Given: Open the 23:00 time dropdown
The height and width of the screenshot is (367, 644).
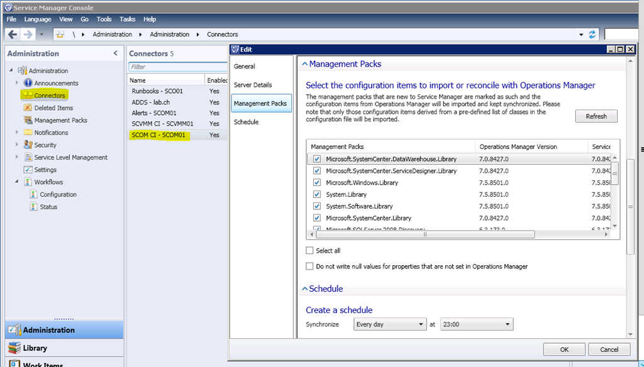Looking at the screenshot, I should [x=476, y=324].
